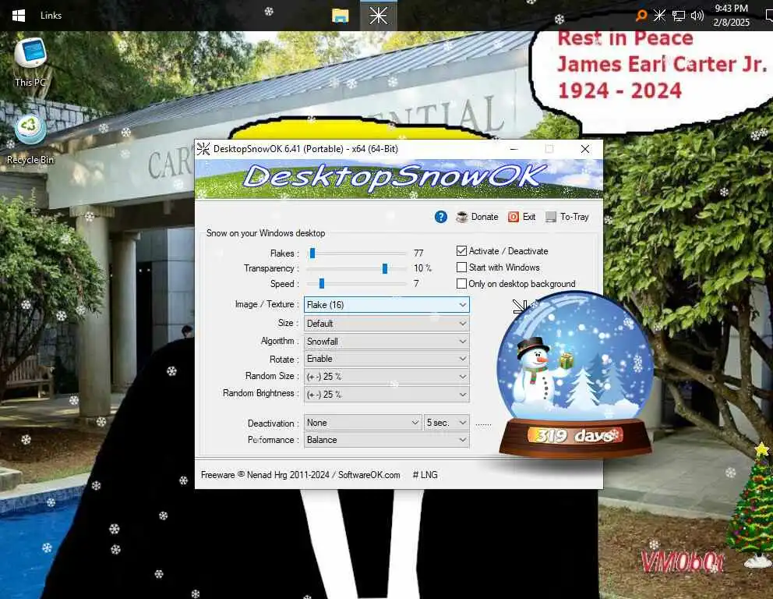773x599 pixels.
Task: Open File Explorer from the taskbar
Action: 341,16
